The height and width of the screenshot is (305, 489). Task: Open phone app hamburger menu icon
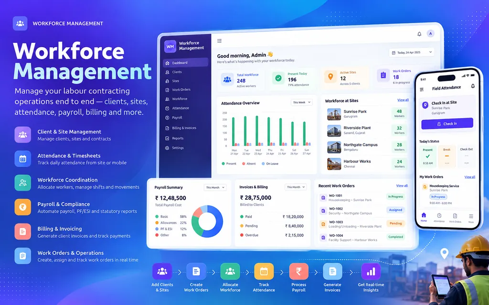click(422, 90)
